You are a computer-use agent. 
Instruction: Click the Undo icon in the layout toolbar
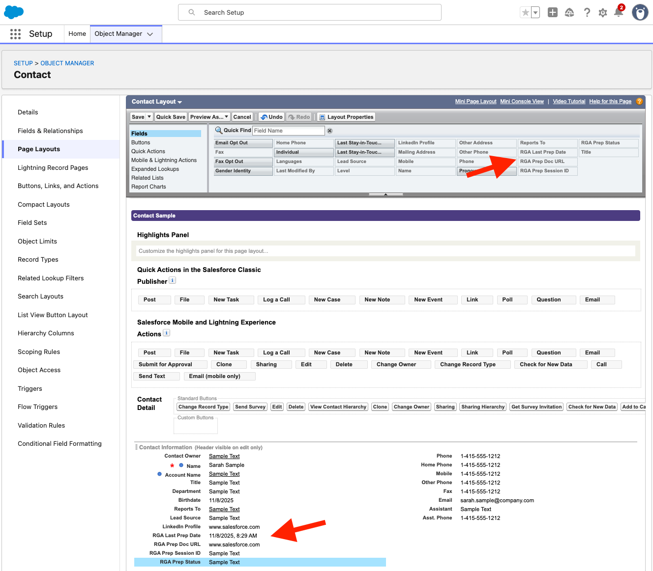(x=271, y=117)
